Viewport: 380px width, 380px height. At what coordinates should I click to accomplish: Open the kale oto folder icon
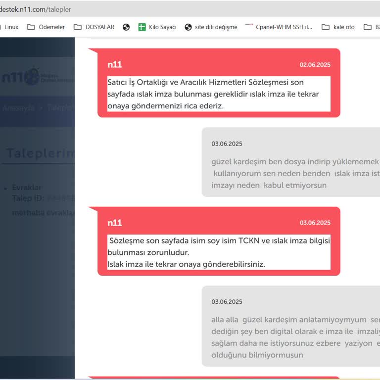326,27
